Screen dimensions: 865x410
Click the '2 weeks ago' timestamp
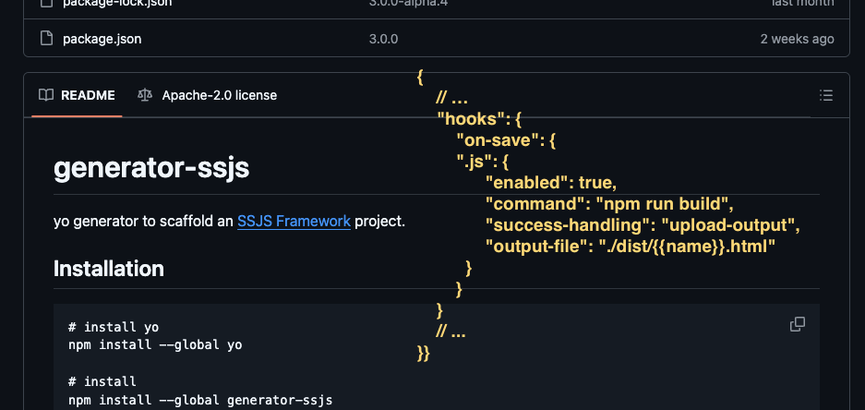pos(797,39)
